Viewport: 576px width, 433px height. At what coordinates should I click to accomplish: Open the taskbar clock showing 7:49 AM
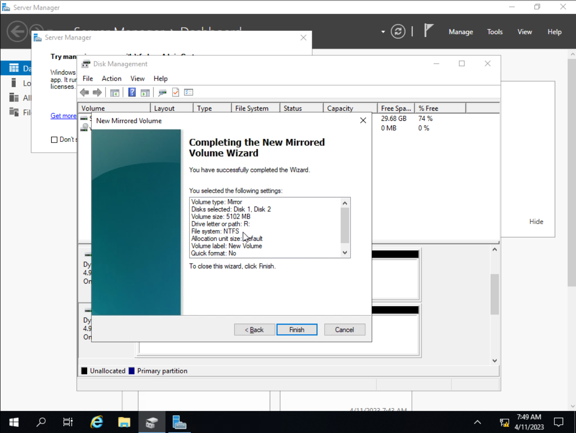click(529, 422)
